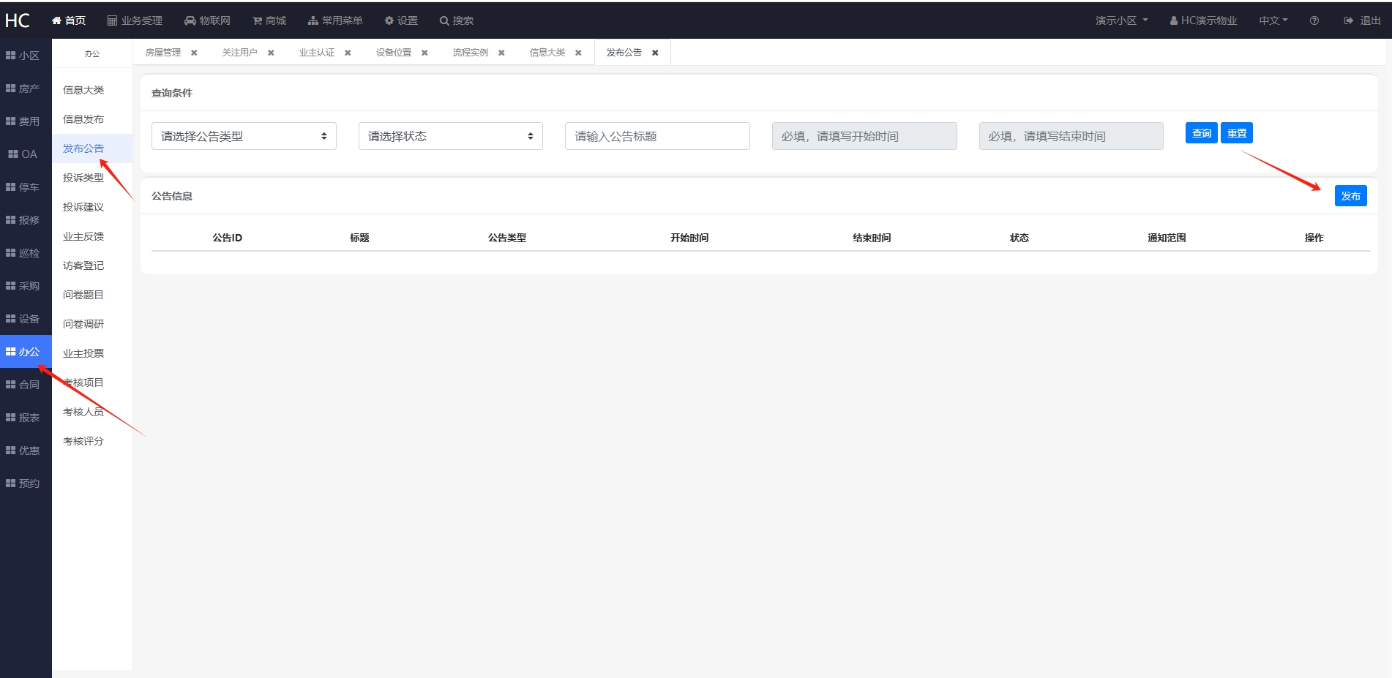
Task: Open 物联网 menu in top bar
Action: (x=207, y=20)
